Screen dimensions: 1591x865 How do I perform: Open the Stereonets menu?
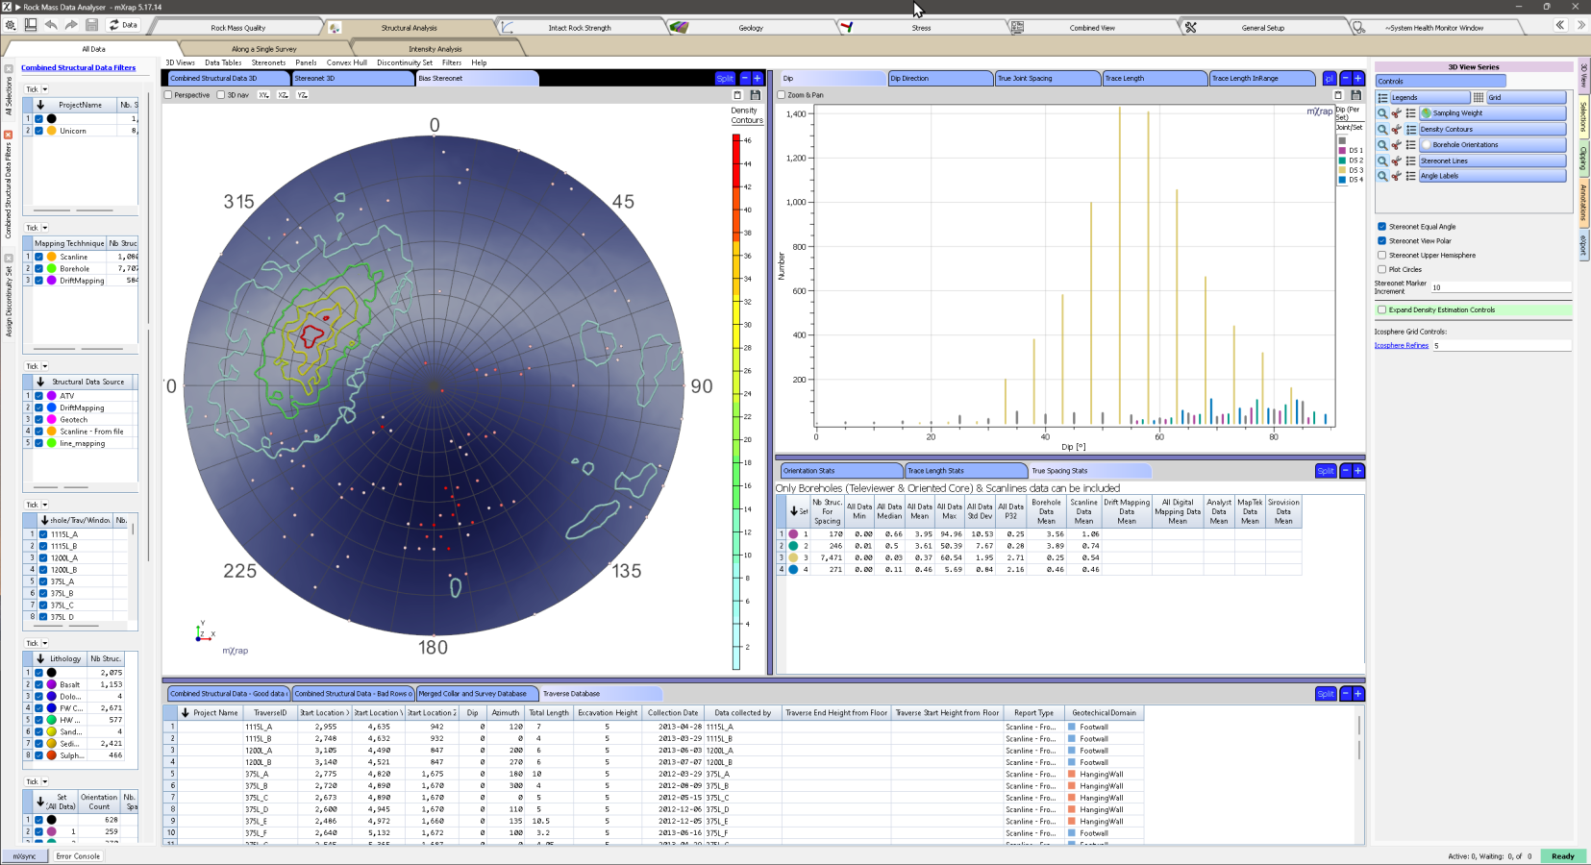click(x=268, y=62)
